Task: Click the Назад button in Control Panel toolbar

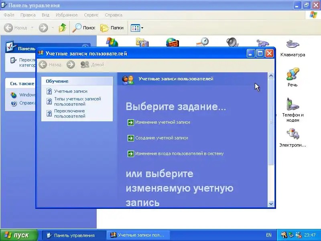Action: click(16, 28)
